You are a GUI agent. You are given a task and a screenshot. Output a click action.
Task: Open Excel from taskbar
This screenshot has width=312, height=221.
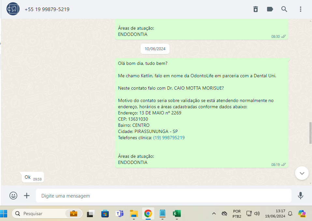pos(177,214)
